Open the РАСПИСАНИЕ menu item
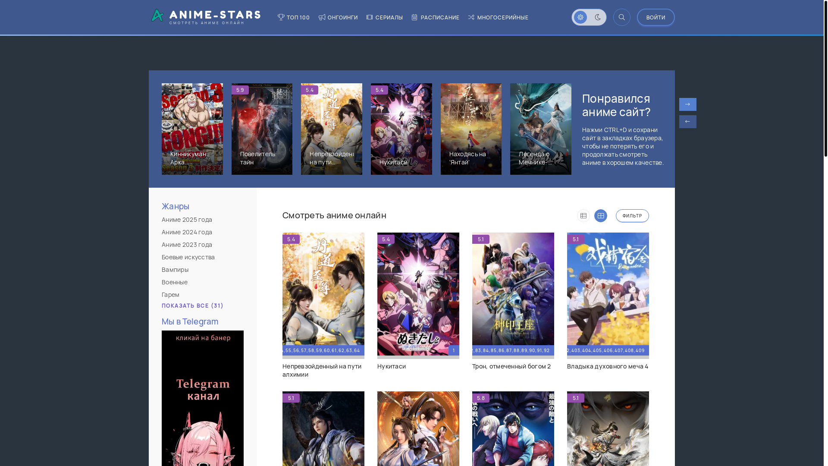The image size is (828, 466). point(435,18)
